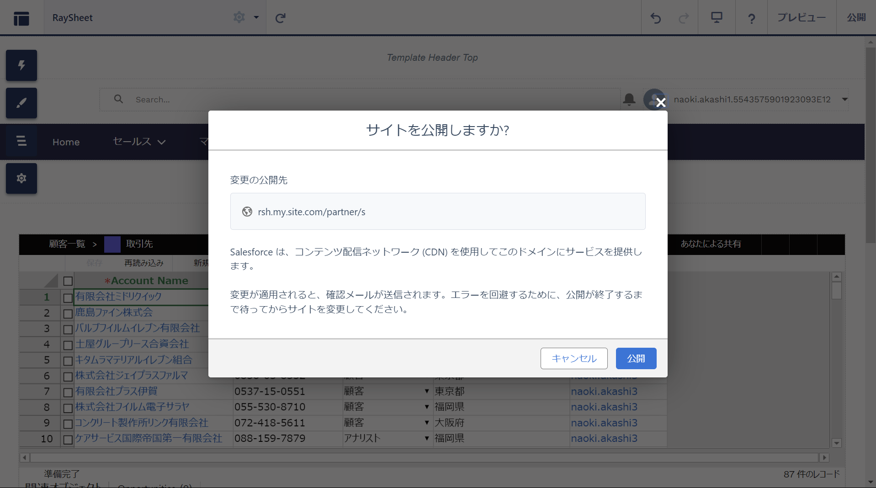The height and width of the screenshot is (488, 876).
Task: Check row 4 土屋グループリース checkbox
Action: coord(68,345)
